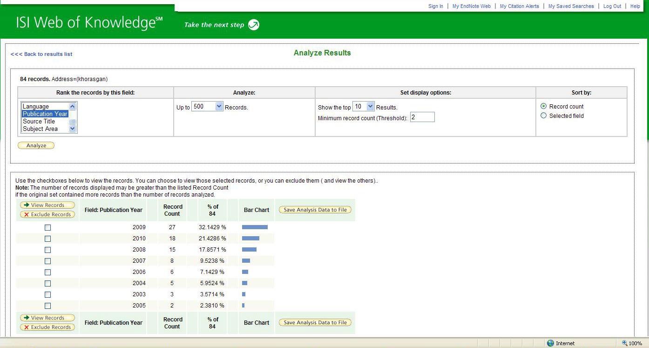The height and width of the screenshot is (348, 649).
Task: Click the field list scroll up arrow
Action: 73,106
